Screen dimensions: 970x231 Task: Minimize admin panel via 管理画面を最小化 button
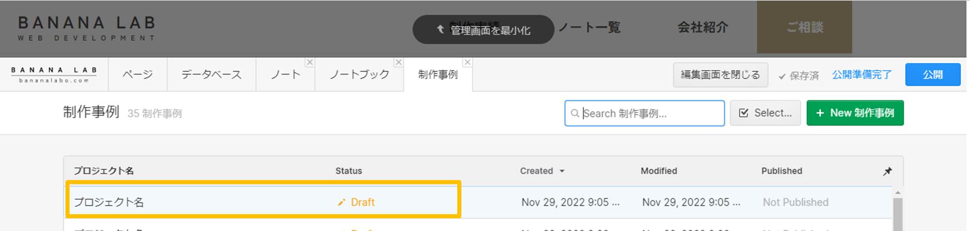(483, 30)
